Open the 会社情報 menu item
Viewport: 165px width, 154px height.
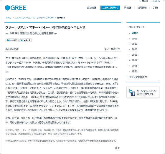click(92, 8)
